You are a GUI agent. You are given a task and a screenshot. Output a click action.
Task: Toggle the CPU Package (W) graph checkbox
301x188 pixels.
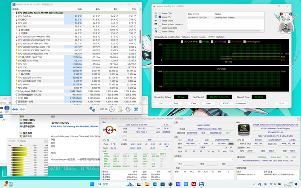point(244,41)
